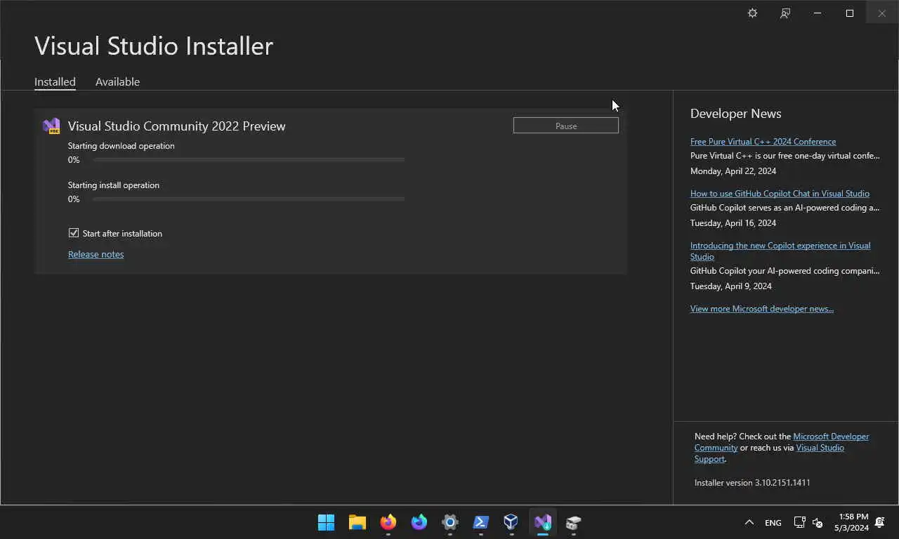The height and width of the screenshot is (539, 899).
Task: Click the Pause button
Action: point(566,126)
